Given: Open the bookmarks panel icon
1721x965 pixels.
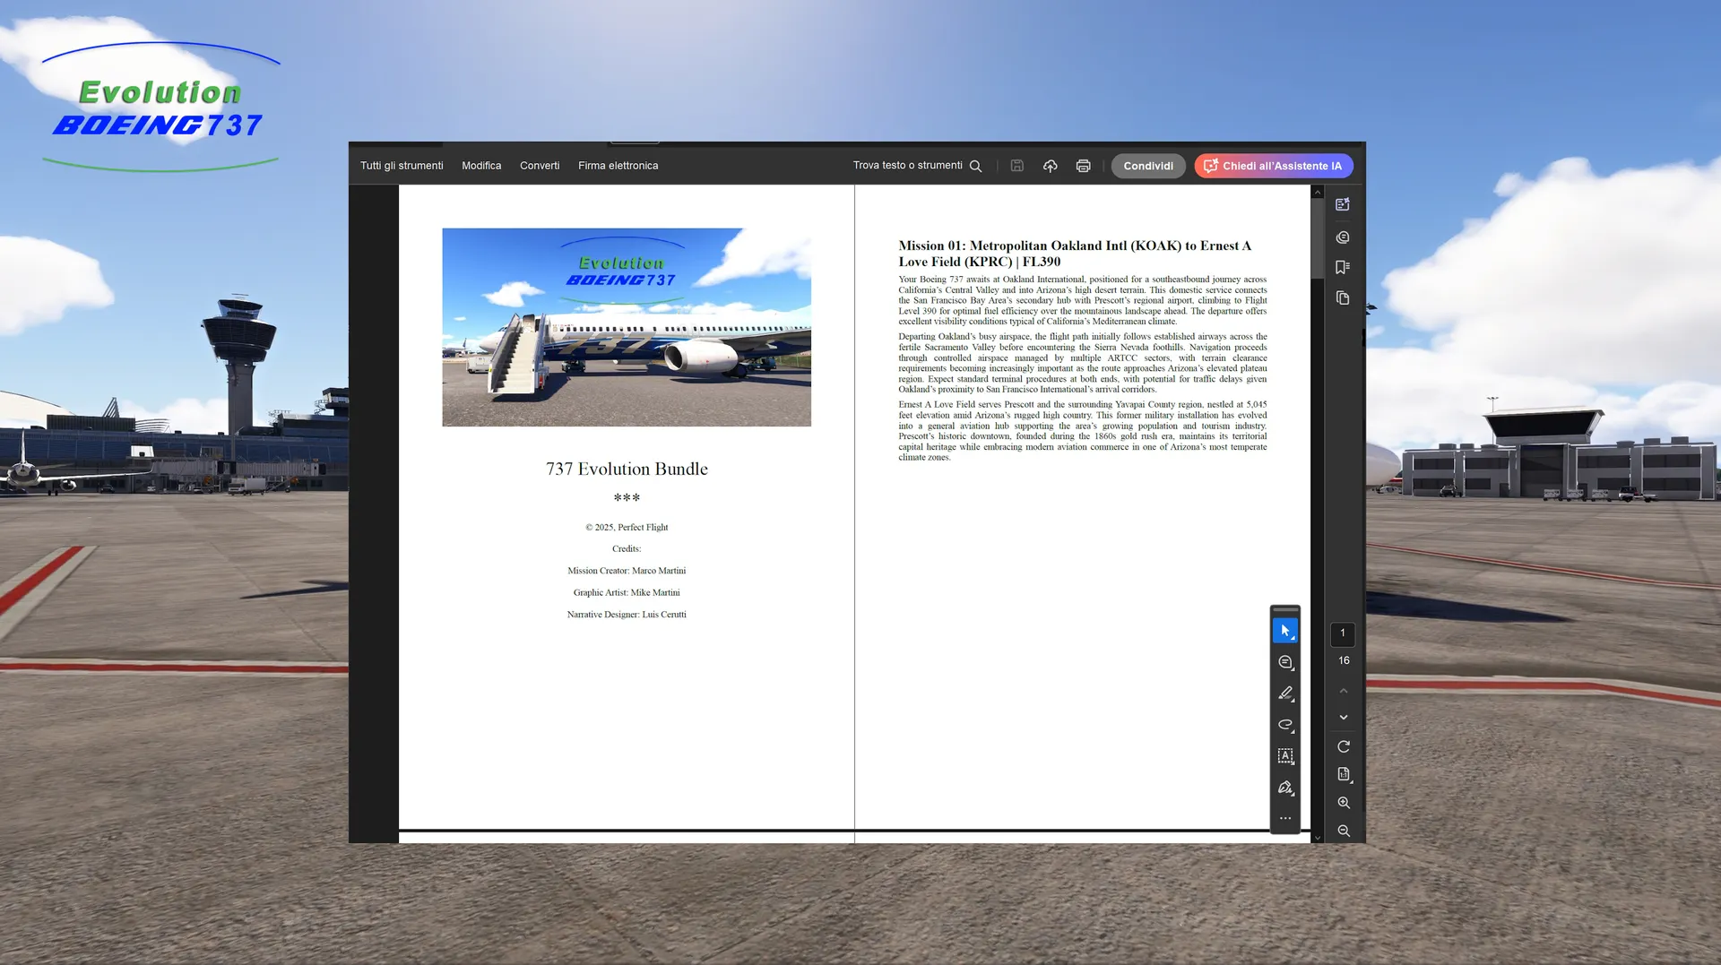Looking at the screenshot, I should pyautogui.click(x=1343, y=267).
